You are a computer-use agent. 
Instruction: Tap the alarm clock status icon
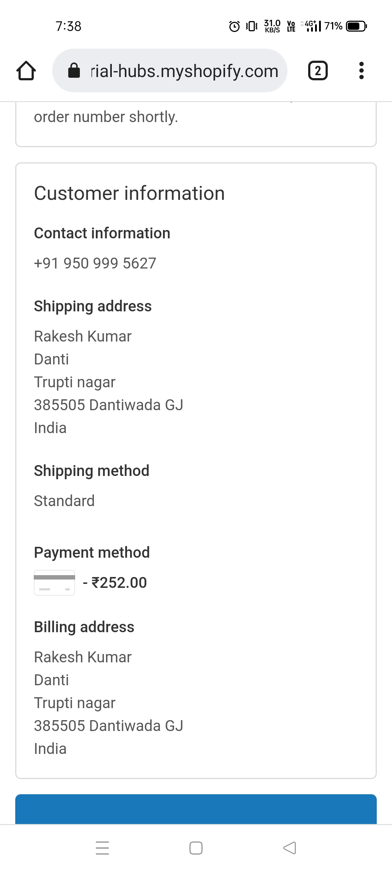[234, 26]
